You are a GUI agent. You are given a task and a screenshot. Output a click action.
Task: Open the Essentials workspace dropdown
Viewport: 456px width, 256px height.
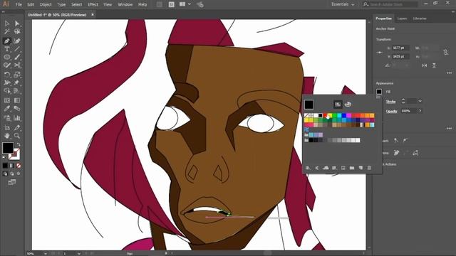tap(343, 4)
